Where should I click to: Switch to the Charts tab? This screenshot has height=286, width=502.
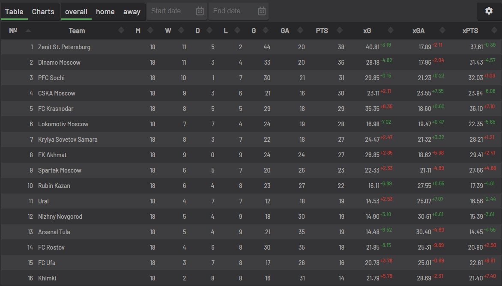tap(43, 12)
